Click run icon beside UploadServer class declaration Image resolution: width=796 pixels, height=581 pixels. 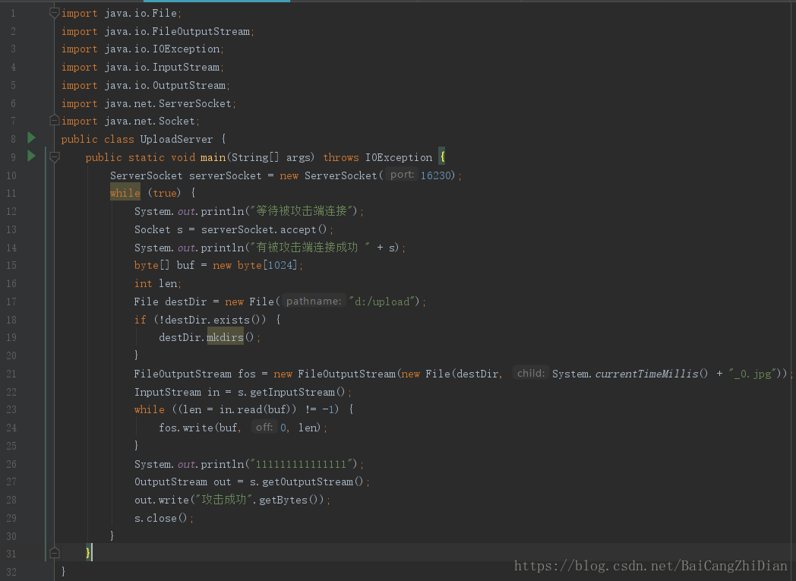point(31,137)
